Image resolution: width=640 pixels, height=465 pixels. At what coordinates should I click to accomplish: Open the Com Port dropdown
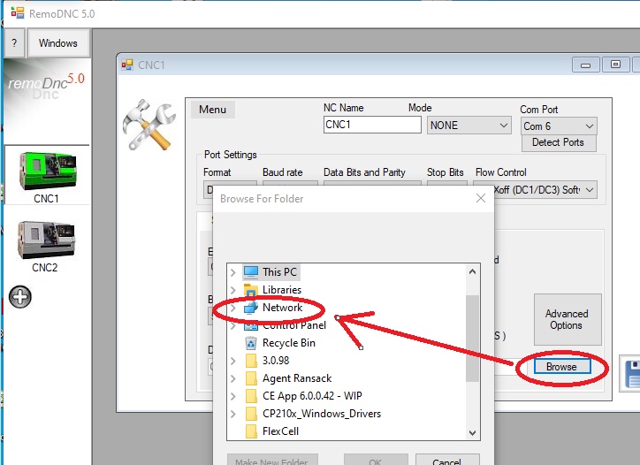(559, 126)
